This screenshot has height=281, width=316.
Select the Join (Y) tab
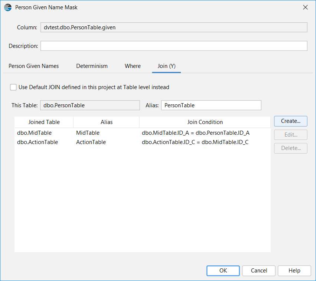click(x=166, y=66)
